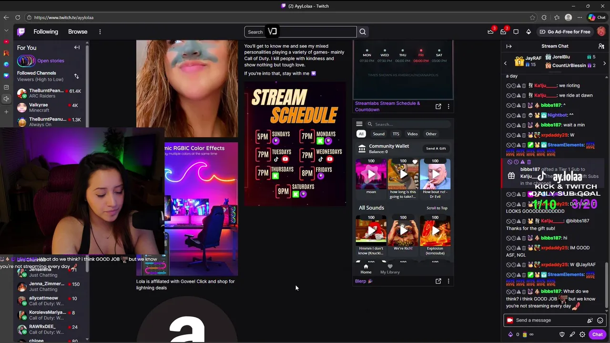This screenshot has height=343, width=610.
Task: Click Go Ad-Free for Free button
Action: point(565,32)
